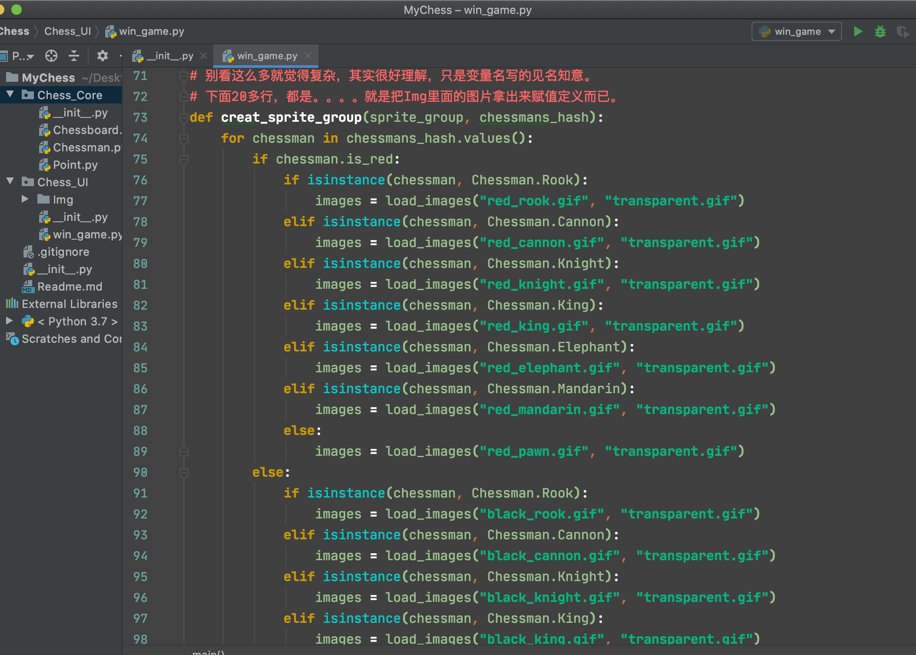Image resolution: width=916 pixels, height=655 pixels.
Task: Select the MyChess project root
Action: point(48,77)
